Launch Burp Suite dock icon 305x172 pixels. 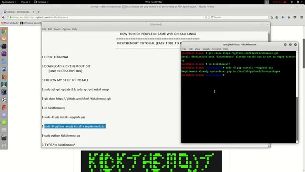point(4,77)
